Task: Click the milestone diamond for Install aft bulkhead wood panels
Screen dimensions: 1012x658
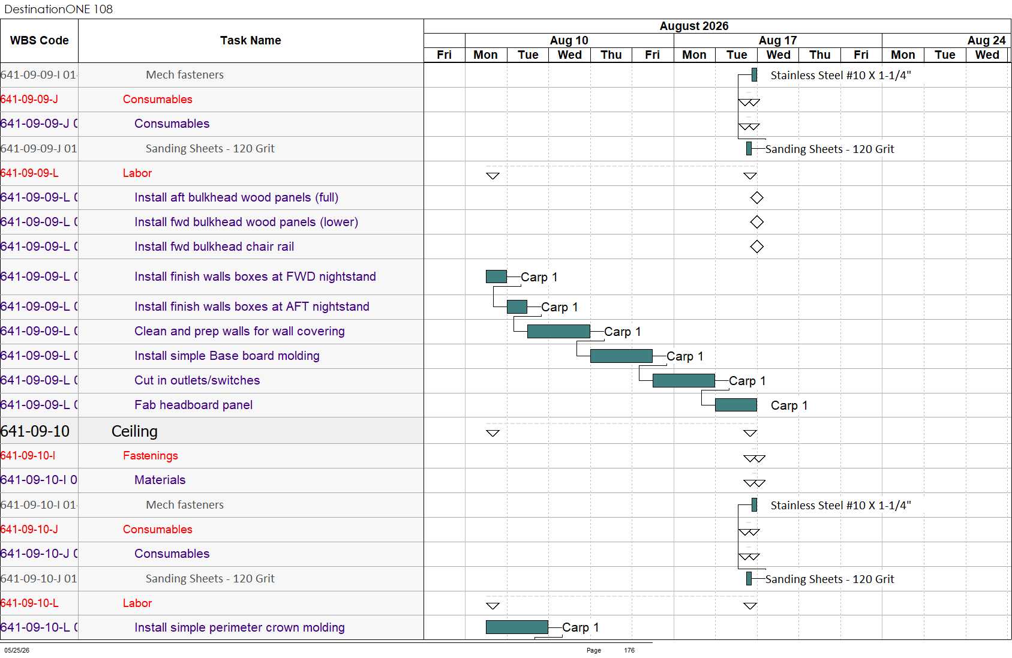Action: pos(756,197)
